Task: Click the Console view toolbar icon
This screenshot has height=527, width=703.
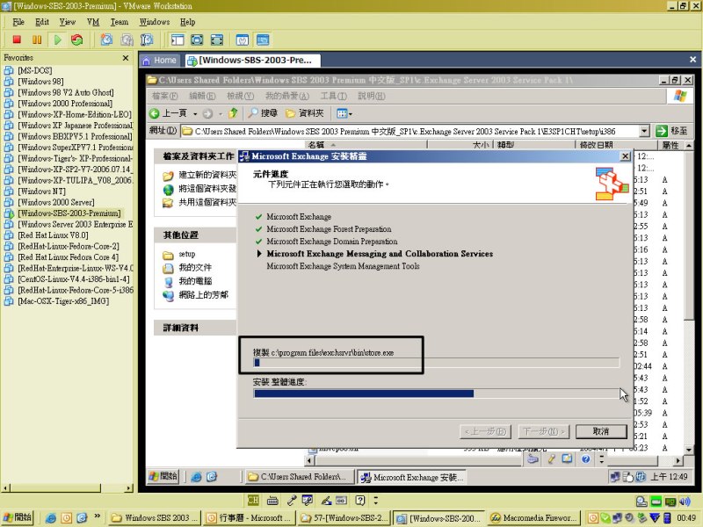Action: coord(263,40)
